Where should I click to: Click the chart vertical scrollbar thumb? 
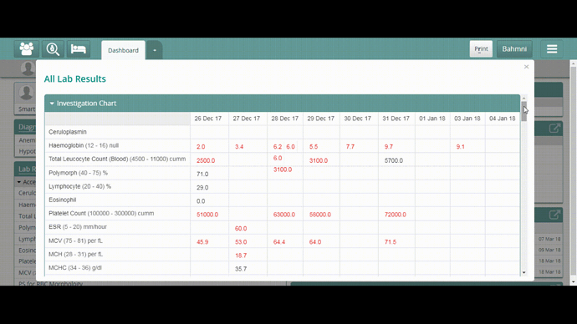[524, 111]
